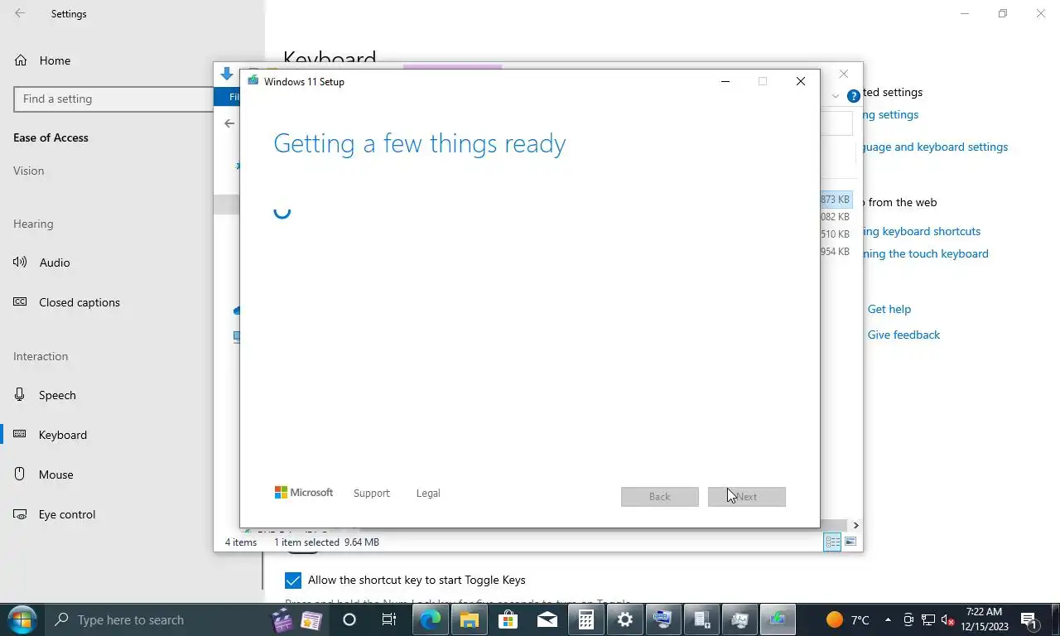1060x636 pixels.
Task: Click the Give feedback link in Settings
Action: pos(903,335)
